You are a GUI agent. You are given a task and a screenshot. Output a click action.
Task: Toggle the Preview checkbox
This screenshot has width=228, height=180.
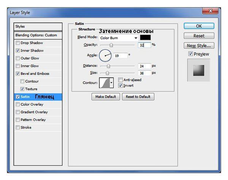[190, 54]
